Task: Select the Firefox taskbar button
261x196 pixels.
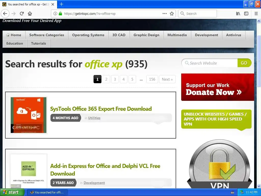Action: [47, 192]
